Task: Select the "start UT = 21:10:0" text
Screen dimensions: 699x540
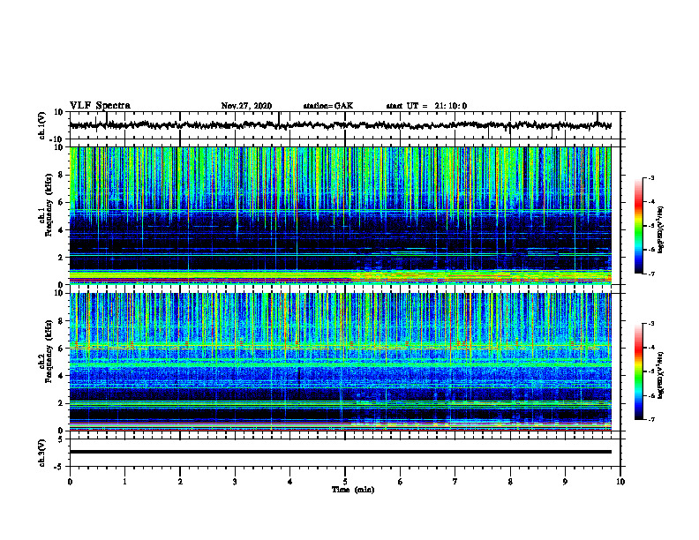Action: (426, 106)
